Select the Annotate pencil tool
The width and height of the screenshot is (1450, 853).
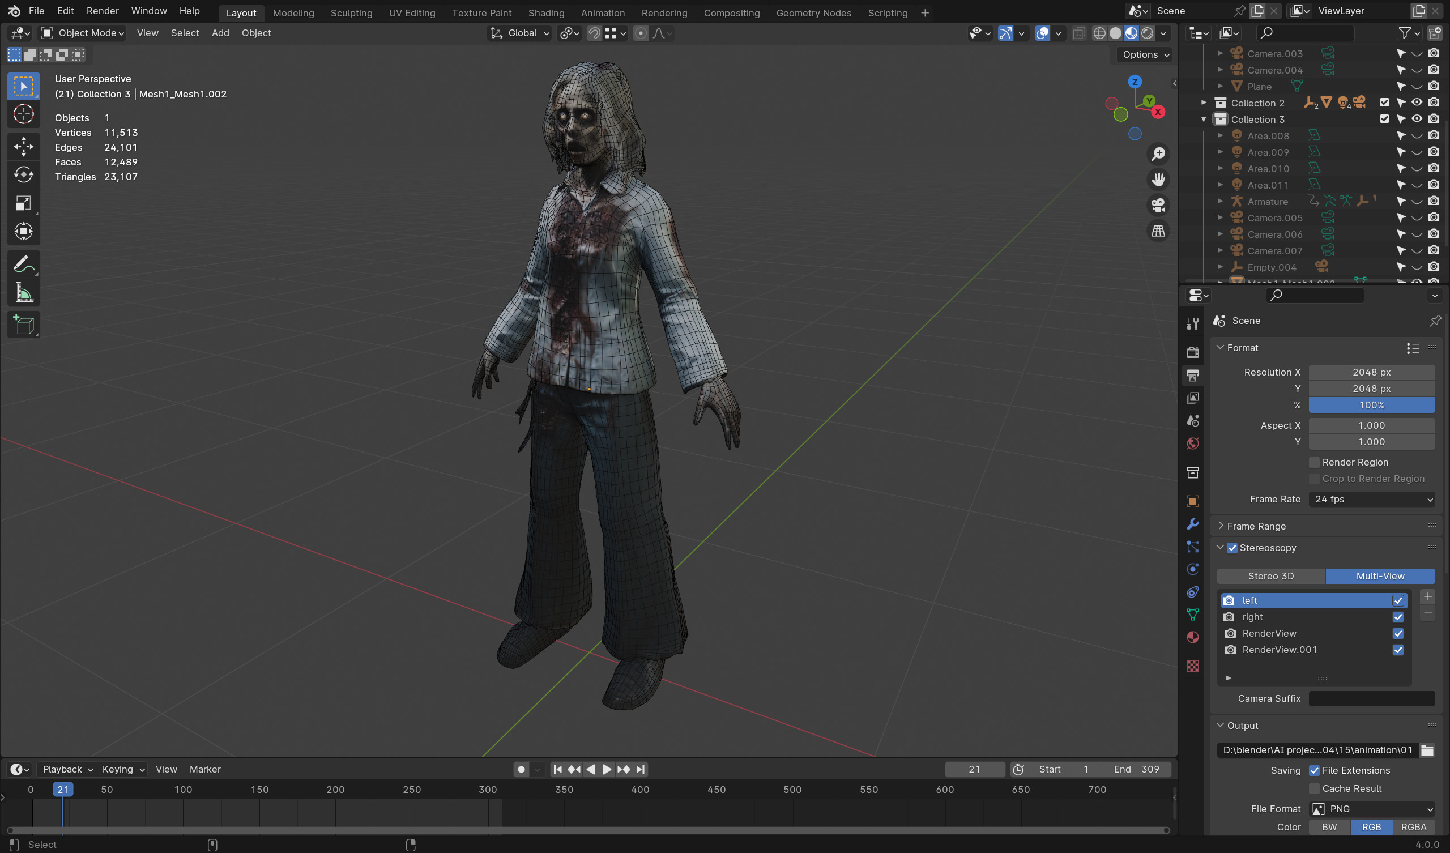(24, 264)
